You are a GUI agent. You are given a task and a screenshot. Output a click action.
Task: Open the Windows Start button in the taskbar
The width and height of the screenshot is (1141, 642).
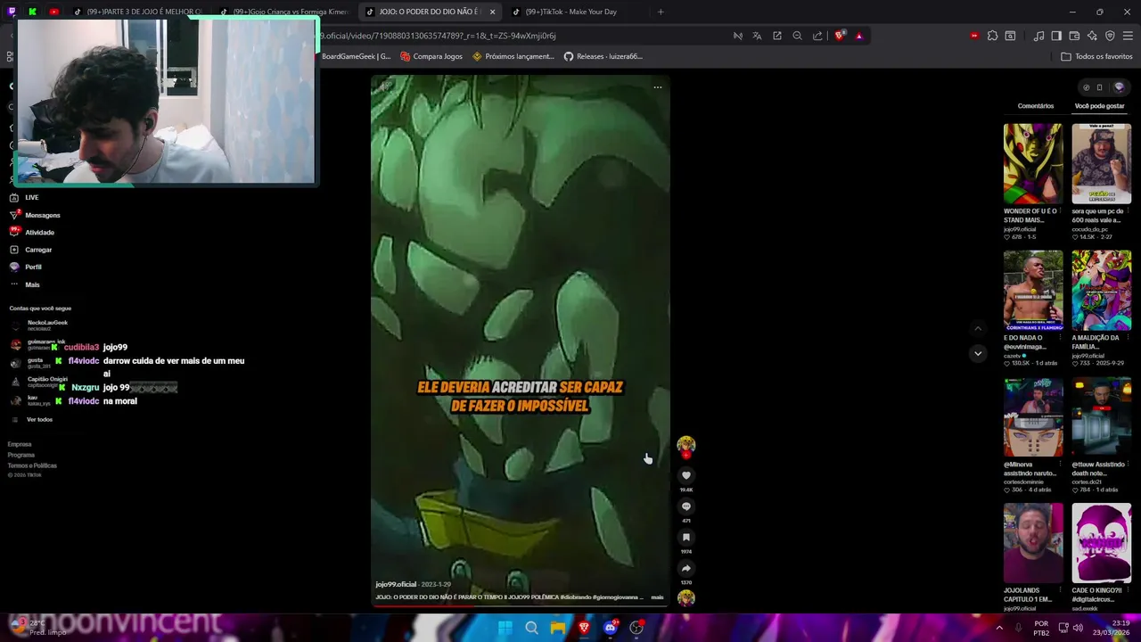(x=505, y=628)
